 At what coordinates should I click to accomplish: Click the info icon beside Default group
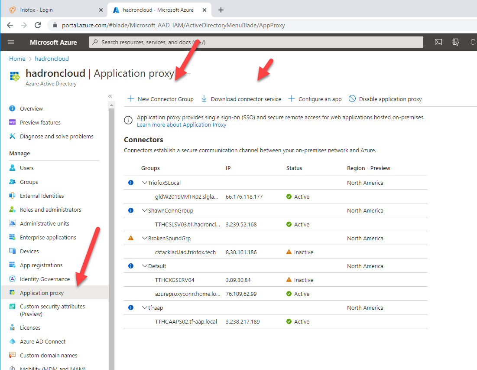(131, 266)
